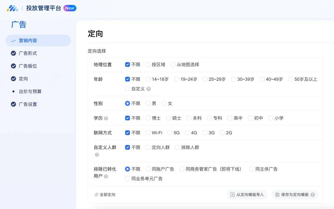Click help icon under 自定义人群 label
Viewport: 334px width, 209px height.
point(97,155)
